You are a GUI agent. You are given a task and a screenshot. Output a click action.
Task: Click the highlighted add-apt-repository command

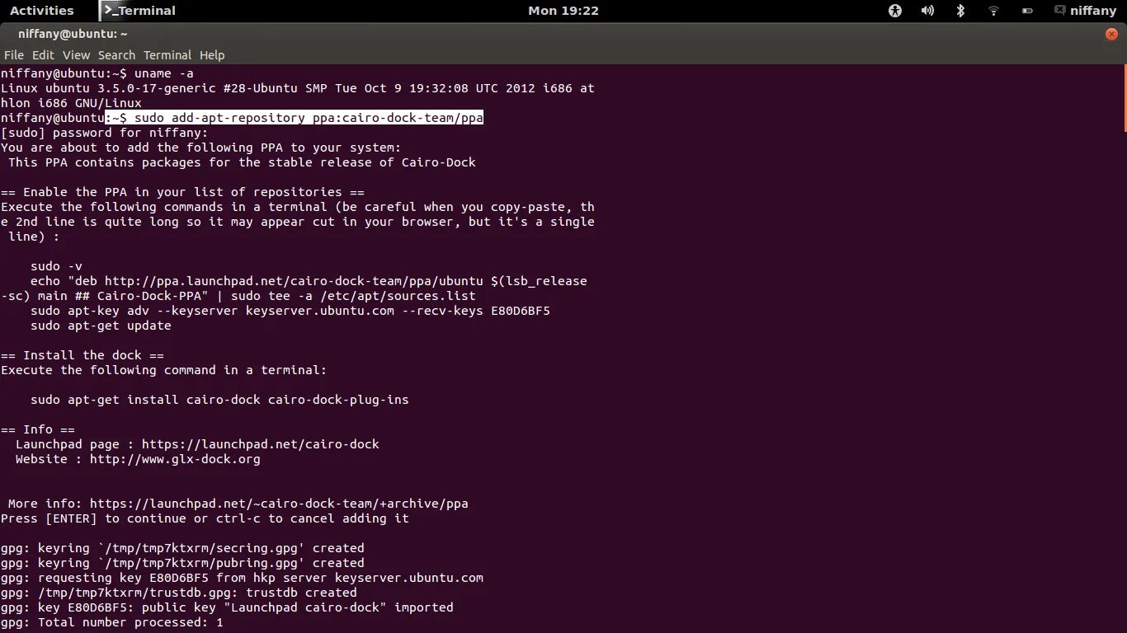pyautogui.click(x=295, y=118)
